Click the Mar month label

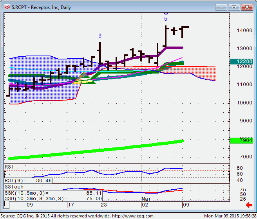point(146,199)
